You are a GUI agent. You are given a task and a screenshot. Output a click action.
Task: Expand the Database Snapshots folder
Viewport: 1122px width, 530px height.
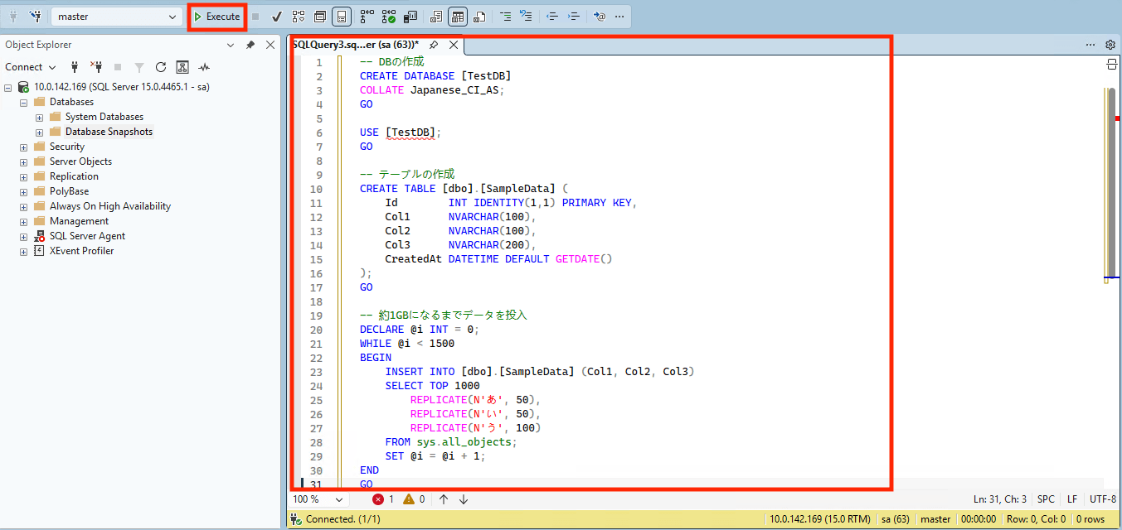pyautogui.click(x=39, y=132)
